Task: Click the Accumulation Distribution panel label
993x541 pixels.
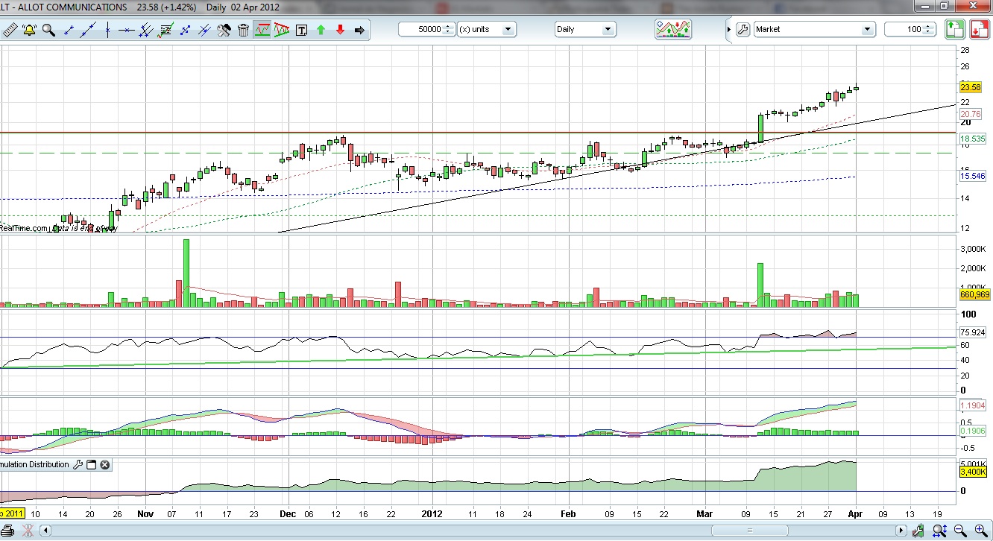Action: point(34,464)
